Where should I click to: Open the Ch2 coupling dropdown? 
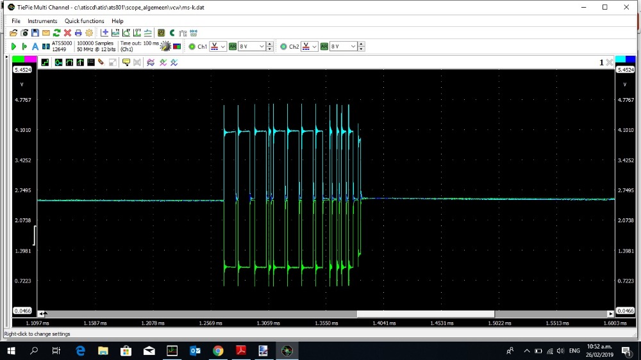tap(310, 47)
